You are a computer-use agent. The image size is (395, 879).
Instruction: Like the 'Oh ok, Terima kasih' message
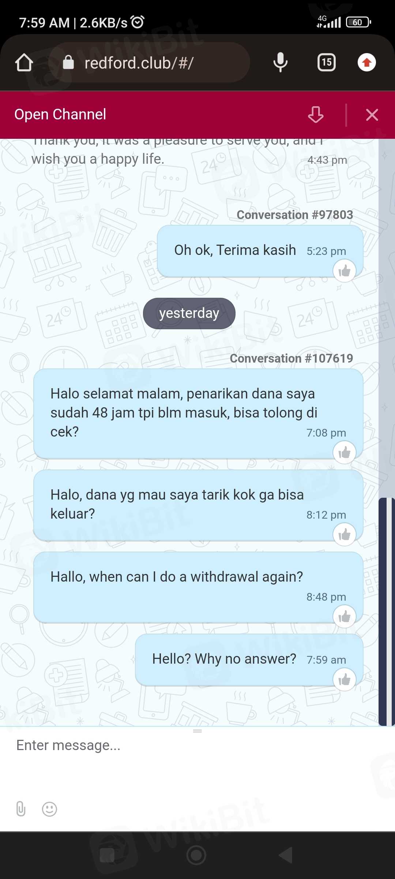point(345,271)
